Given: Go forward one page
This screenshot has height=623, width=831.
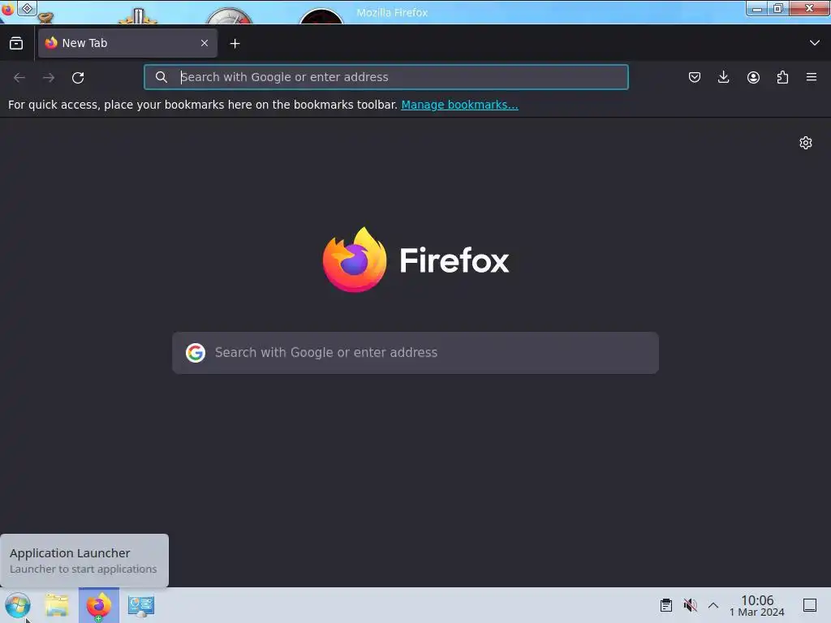Looking at the screenshot, I should [x=49, y=77].
